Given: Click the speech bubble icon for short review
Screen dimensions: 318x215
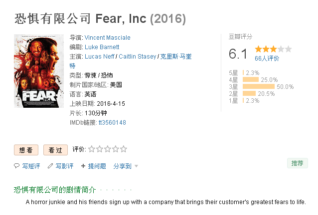Looking at the screenshot, I should tap(16, 166).
